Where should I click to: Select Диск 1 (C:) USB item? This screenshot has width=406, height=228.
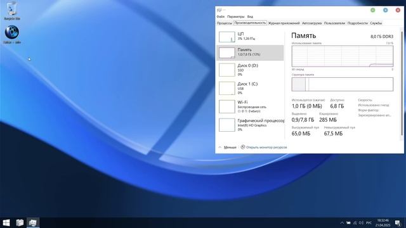(250, 89)
